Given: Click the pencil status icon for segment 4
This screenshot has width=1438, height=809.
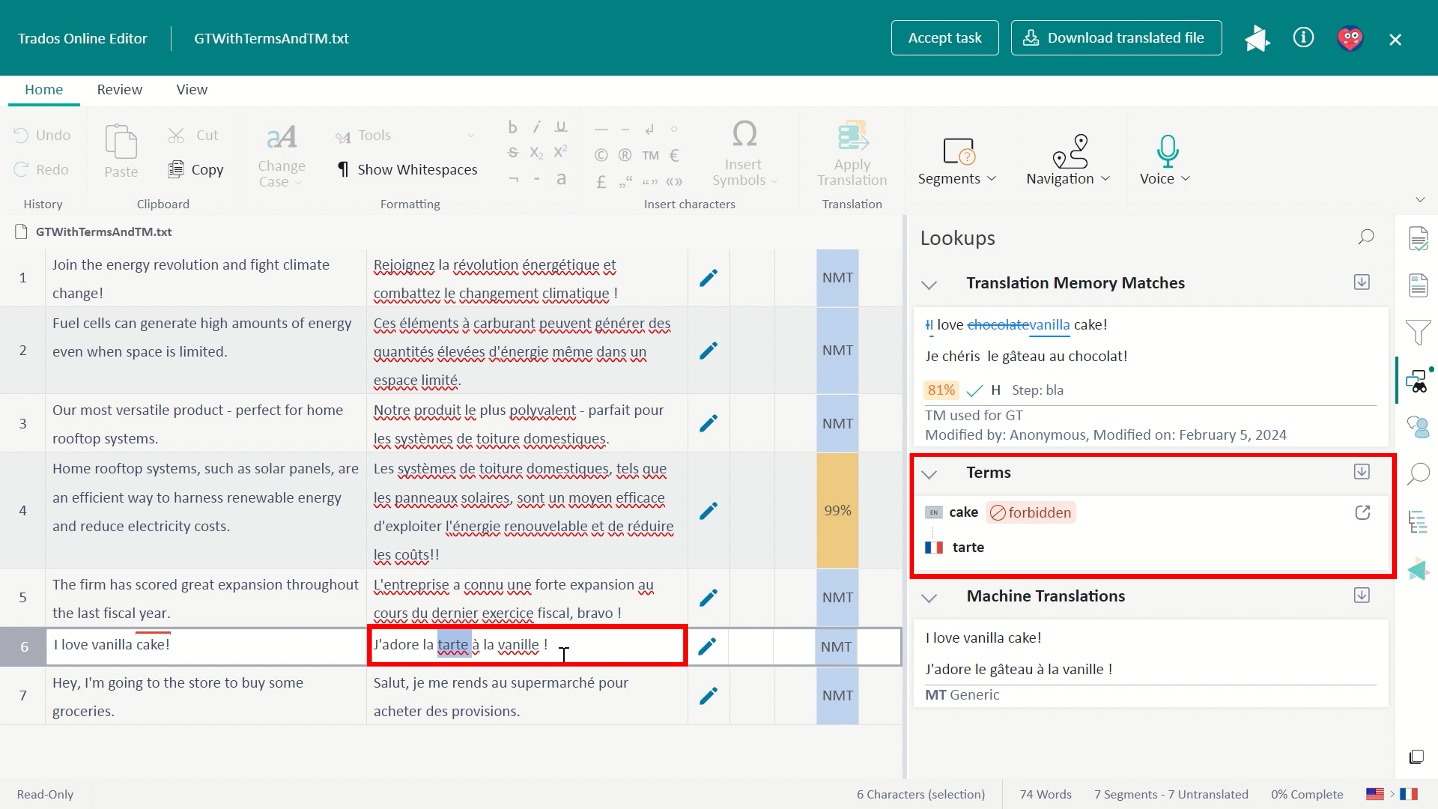Looking at the screenshot, I should coord(708,510).
